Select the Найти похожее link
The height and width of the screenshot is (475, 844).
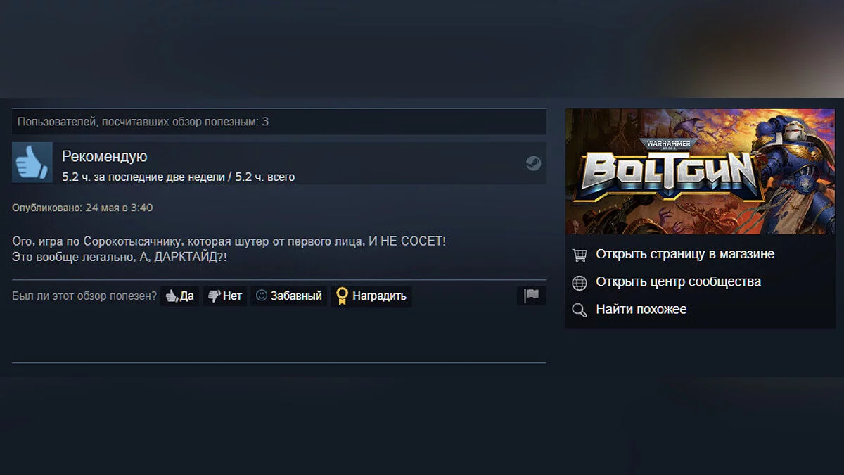(641, 309)
